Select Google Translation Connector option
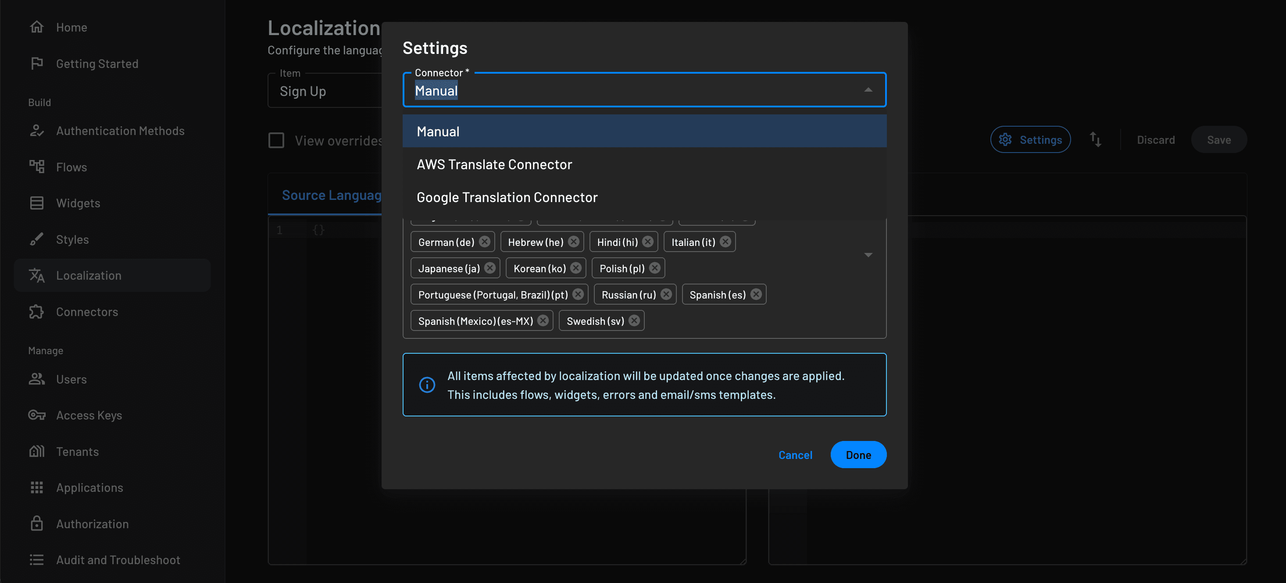The image size is (1286, 583). tap(507, 197)
